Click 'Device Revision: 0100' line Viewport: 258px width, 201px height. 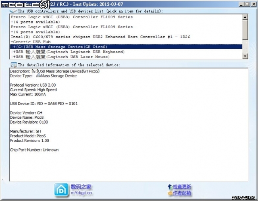[29, 122]
